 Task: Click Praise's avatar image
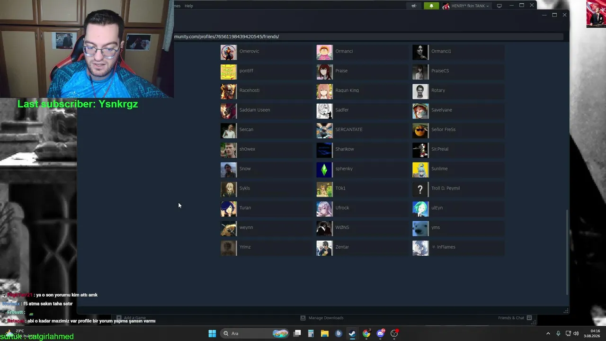pos(324,72)
